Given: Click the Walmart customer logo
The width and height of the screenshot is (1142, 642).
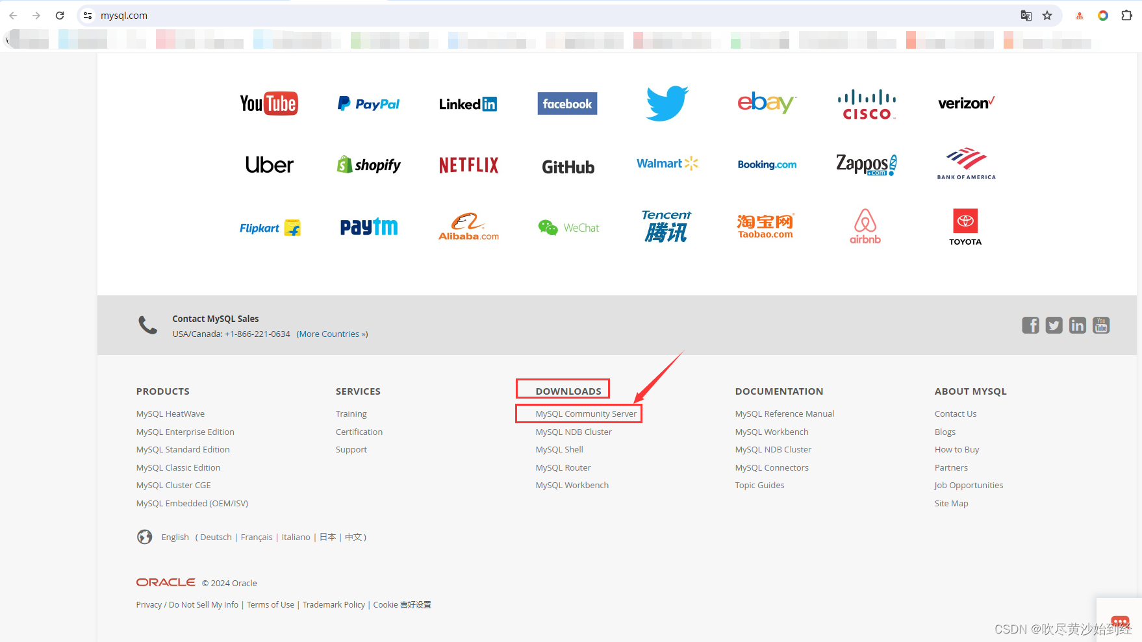Looking at the screenshot, I should [x=667, y=163].
